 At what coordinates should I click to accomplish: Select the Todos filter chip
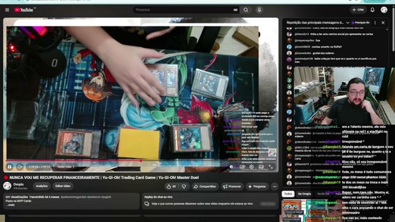[x=288, y=194]
